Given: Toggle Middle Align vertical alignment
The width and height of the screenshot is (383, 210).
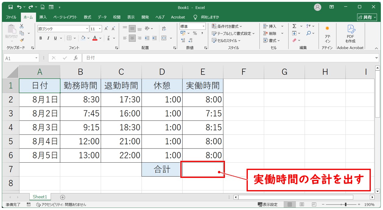Looking at the screenshot, I should point(132,29).
